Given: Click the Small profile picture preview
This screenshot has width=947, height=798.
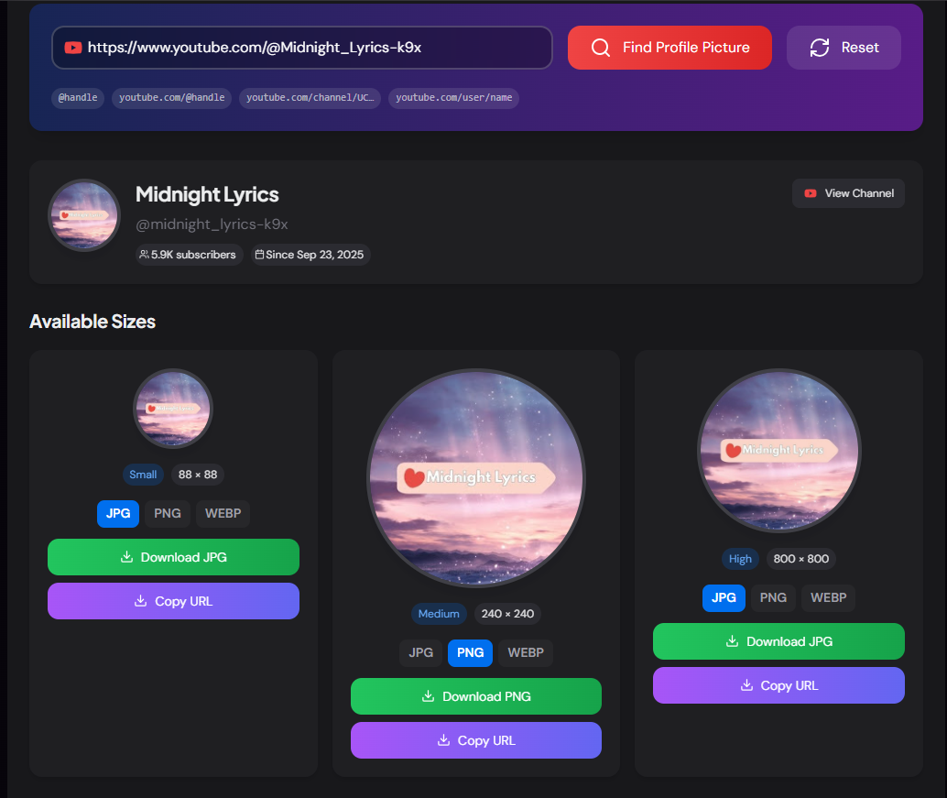Looking at the screenshot, I should tap(173, 409).
